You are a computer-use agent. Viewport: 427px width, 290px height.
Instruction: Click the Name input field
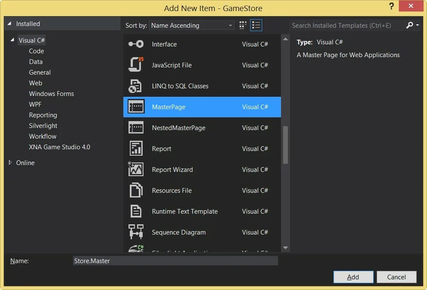[x=175, y=261]
